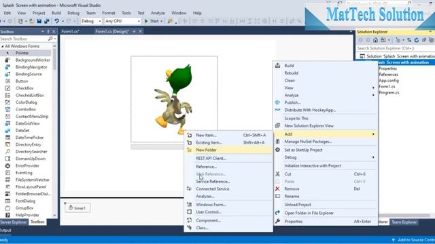Image resolution: width=435 pixels, height=244 pixels.
Task: Select the References node in Solution Explorer
Action: coord(388,74)
